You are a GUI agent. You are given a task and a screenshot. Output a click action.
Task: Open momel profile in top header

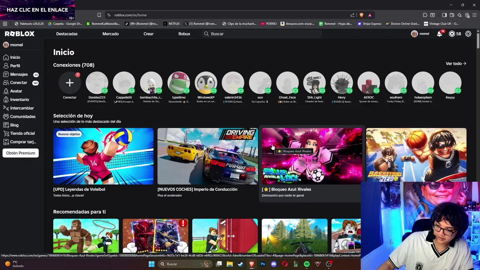pyautogui.click(x=420, y=34)
